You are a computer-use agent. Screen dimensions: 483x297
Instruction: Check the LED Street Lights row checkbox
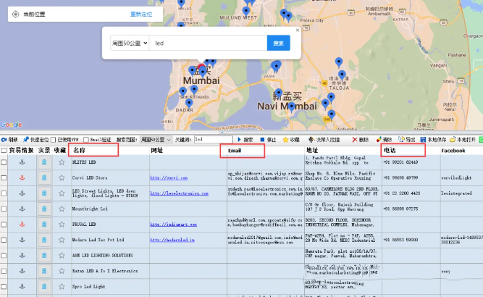point(4,193)
